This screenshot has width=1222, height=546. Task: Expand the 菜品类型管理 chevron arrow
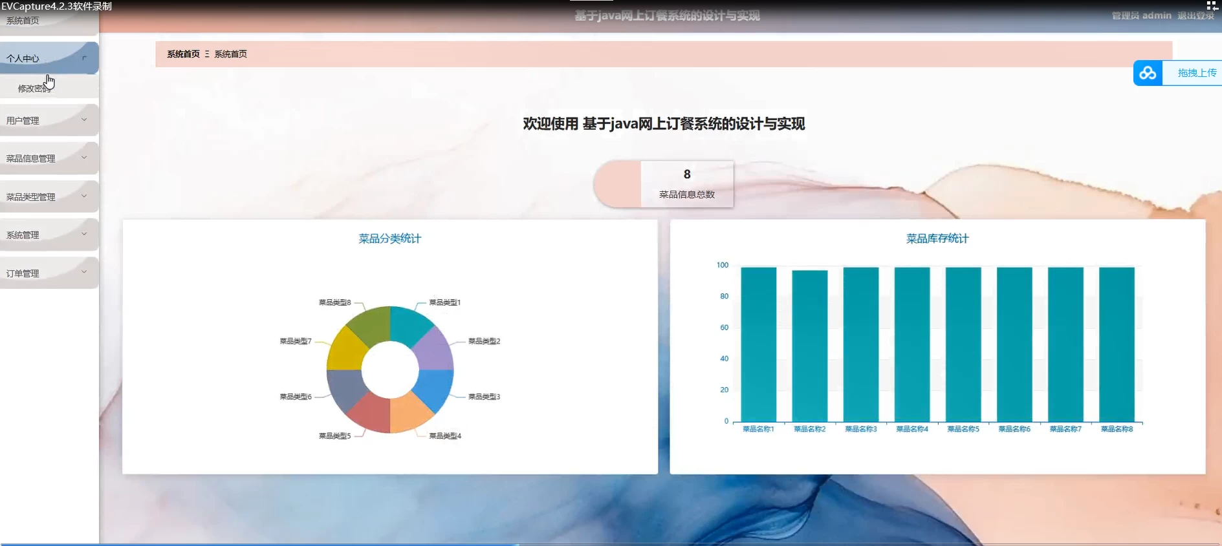tap(84, 196)
